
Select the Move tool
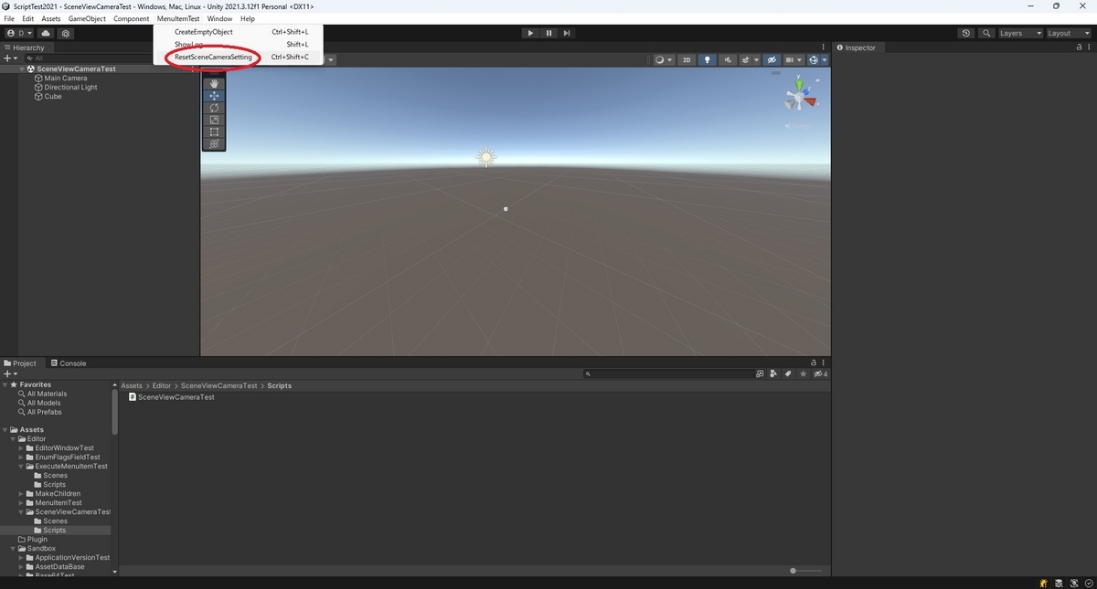click(214, 96)
